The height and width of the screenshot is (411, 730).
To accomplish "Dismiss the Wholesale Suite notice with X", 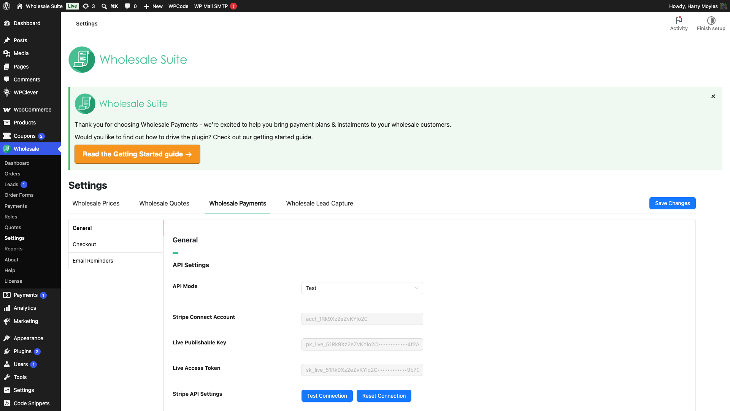I will 713,96.
